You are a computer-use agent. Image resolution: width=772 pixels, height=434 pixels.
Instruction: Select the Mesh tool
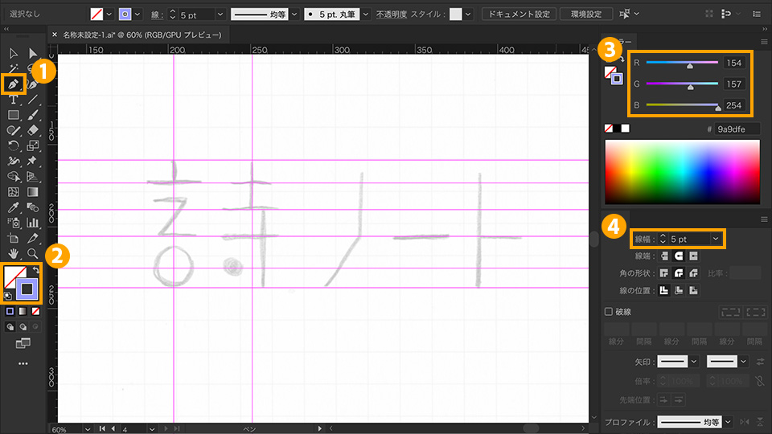tap(14, 192)
